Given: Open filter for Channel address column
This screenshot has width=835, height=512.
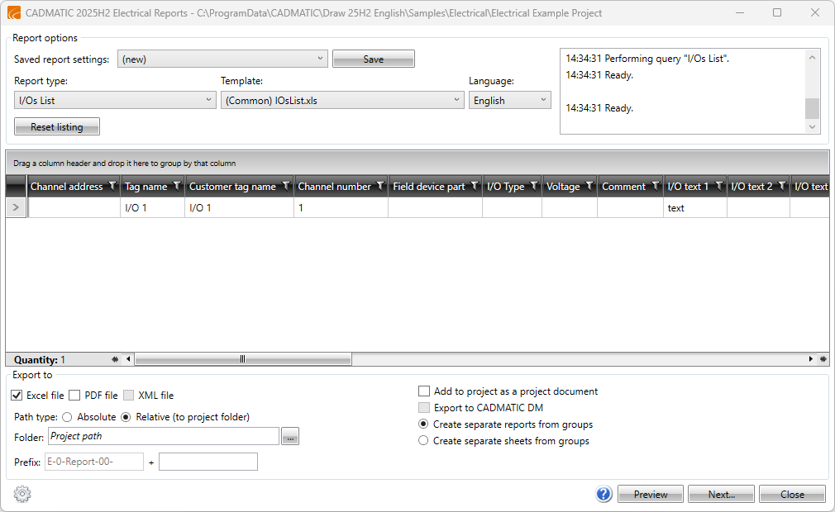Looking at the screenshot, I should pyautogui.click(x=112, y=187).
